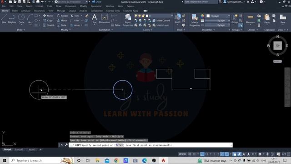
Task: Open Layer Properties manager
Action: (x=128, y=20)
